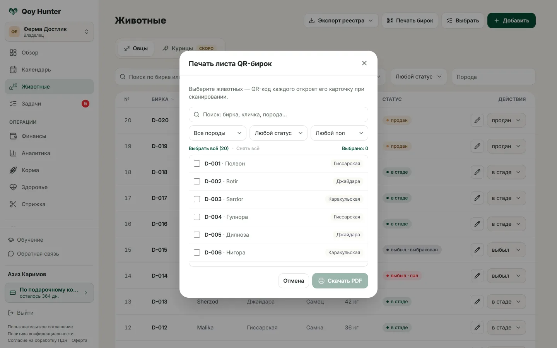Viewport: 557px width, 348px height.
Task: Click the main table search field Поиск по бирке
Action: tap(148, 77)
